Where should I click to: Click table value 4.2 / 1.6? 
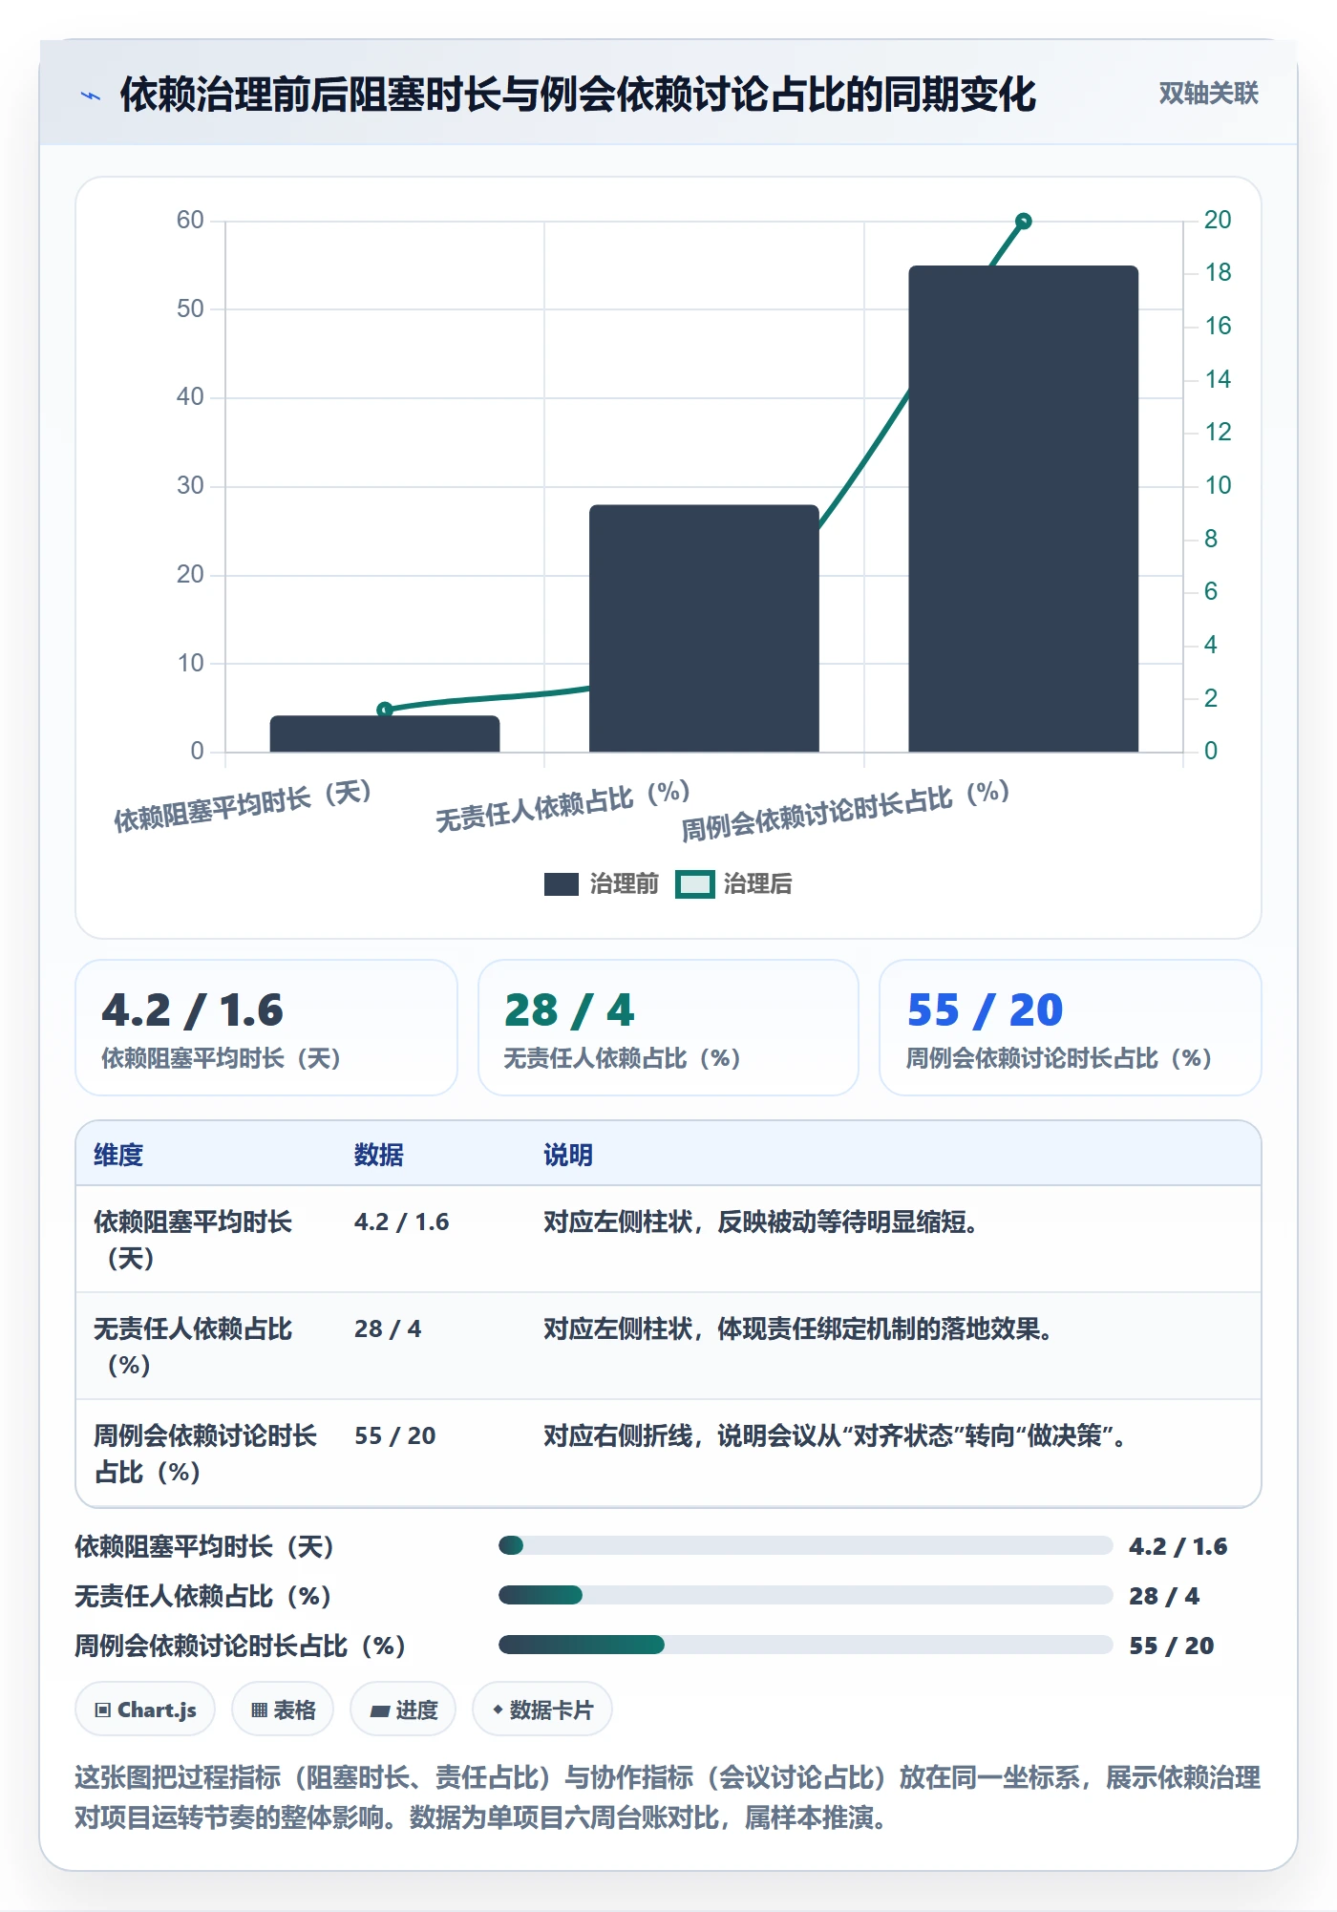click(x=402, y=1222)
